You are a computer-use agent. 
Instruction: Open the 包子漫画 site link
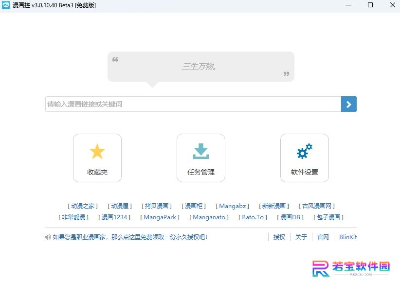pos(328,217)
